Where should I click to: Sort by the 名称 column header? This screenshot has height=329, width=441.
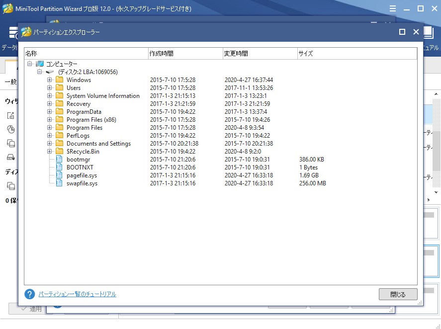point(86,53)
